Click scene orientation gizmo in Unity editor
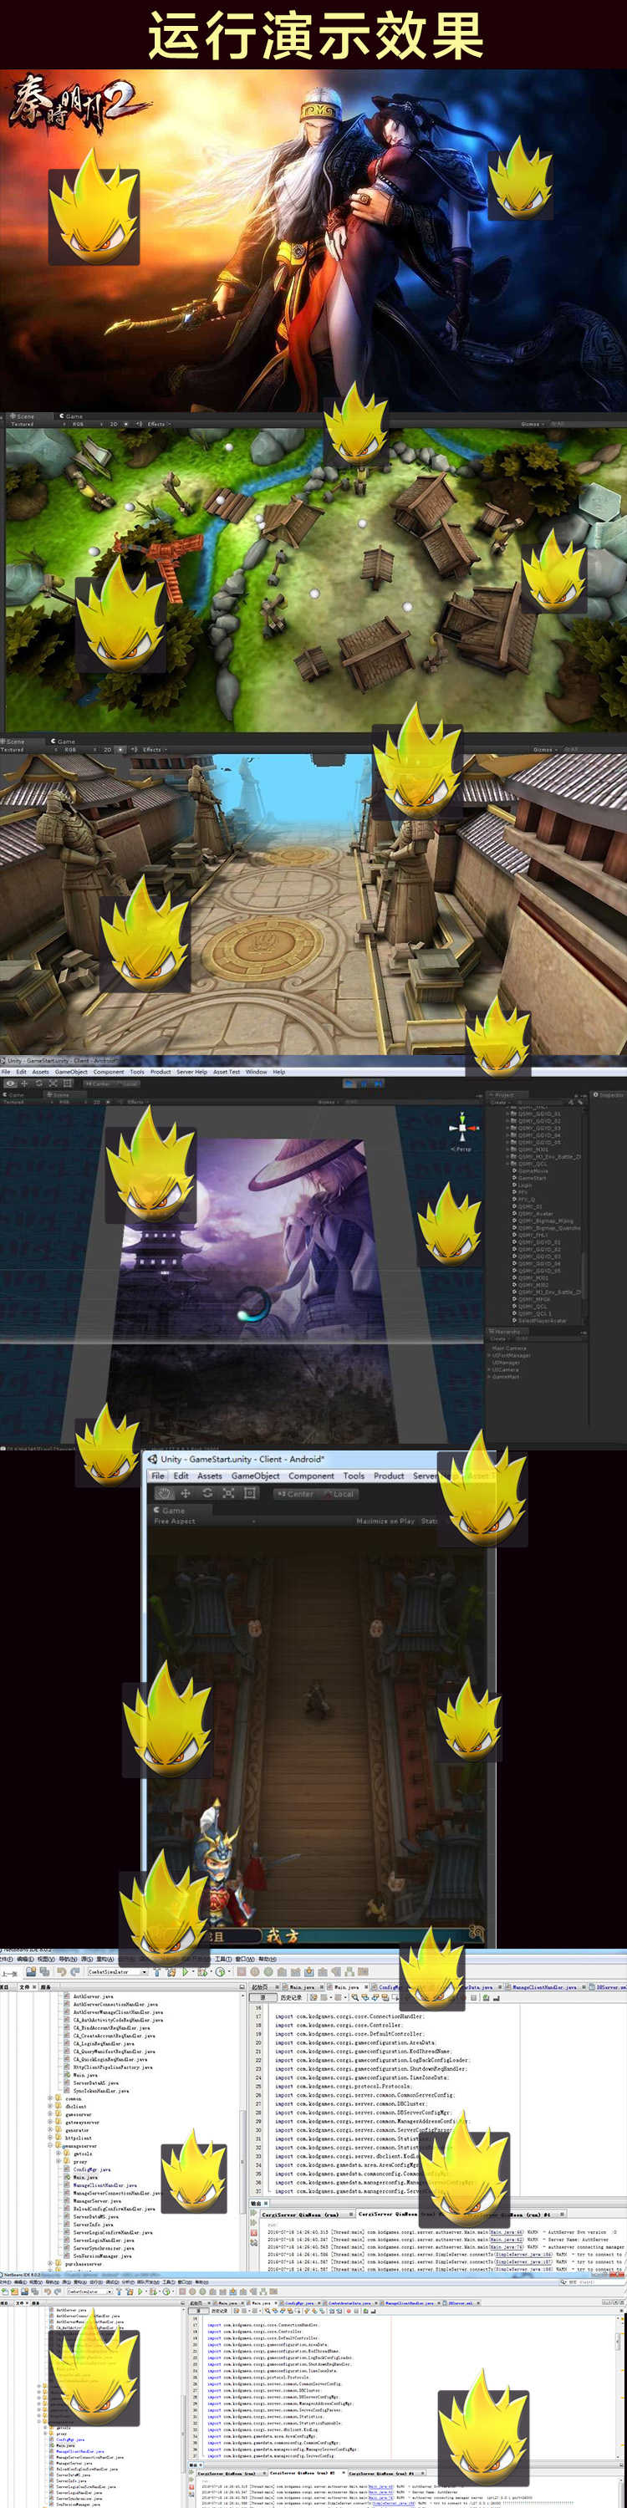The width and height of the screenshot is (627, 2508). [463, 1128]
